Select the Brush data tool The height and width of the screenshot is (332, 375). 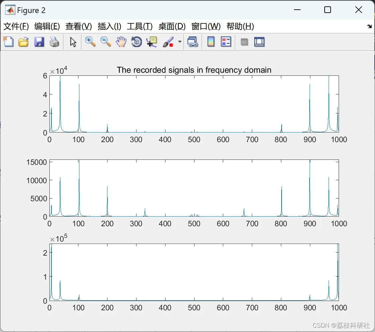[x=168, y=42]
